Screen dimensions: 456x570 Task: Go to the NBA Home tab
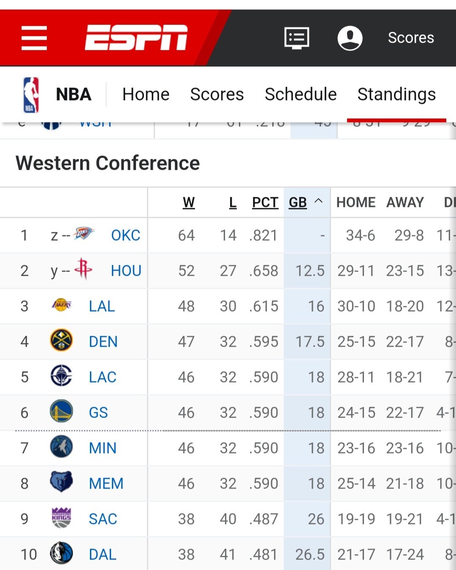146,95
